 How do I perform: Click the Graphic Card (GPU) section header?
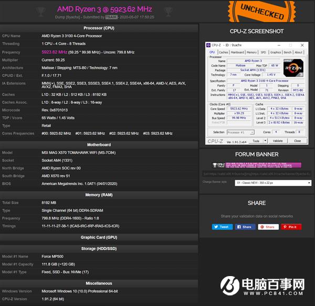tap(99, 237)
